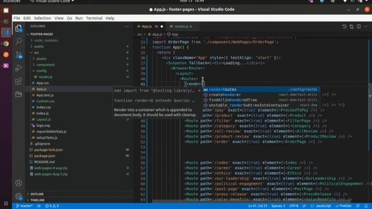This screenshot has width=372, height=209.
Task: Open the View menu
Action: [59, 18]
